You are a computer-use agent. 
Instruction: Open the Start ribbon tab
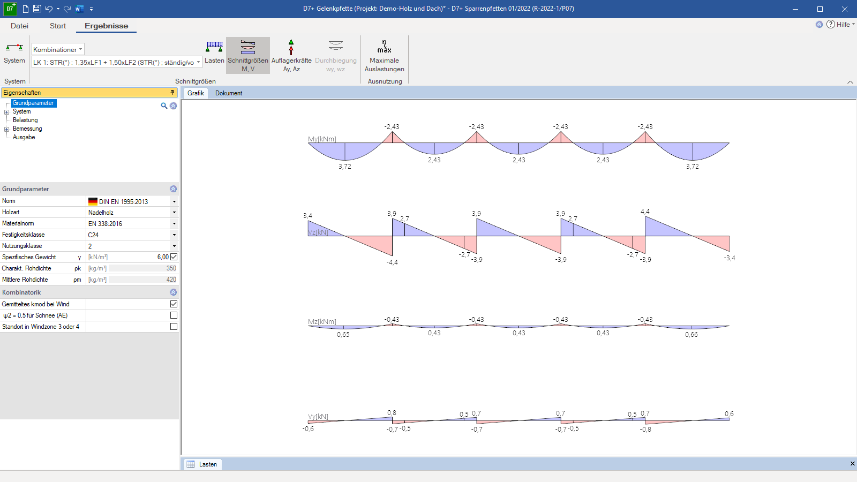click(58, 26)
